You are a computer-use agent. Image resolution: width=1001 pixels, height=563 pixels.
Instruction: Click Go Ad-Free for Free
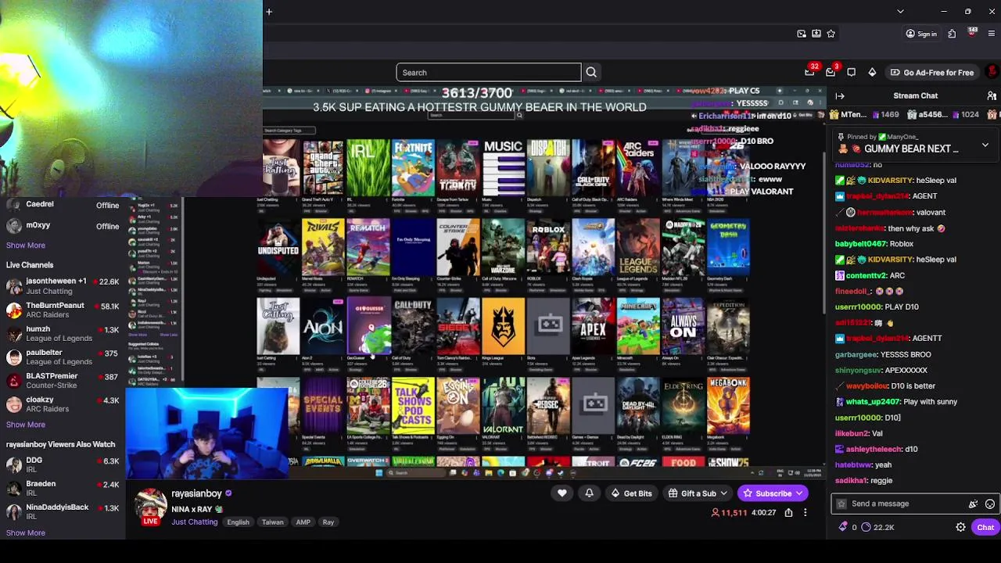[931, 73]
